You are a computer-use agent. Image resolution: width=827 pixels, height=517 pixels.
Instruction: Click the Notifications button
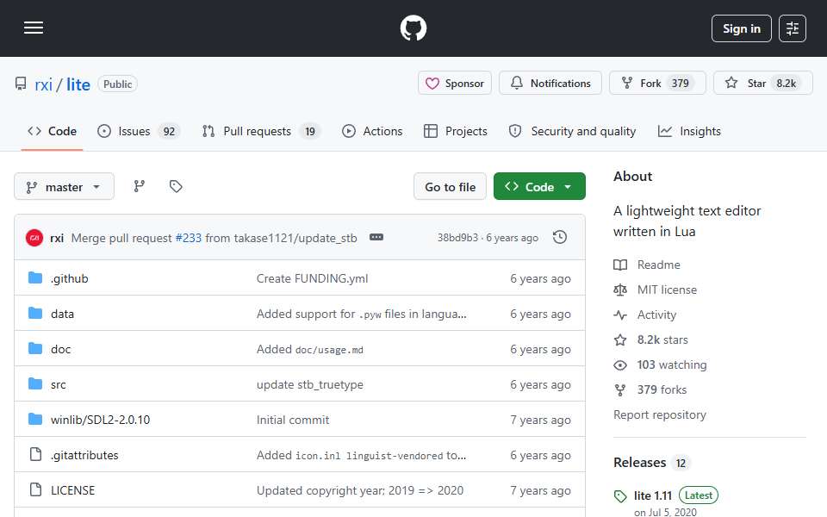[550, 83]
